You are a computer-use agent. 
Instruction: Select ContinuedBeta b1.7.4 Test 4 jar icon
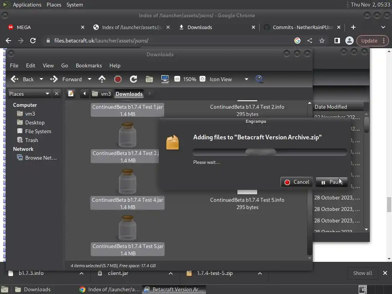[x=127, y=181]
